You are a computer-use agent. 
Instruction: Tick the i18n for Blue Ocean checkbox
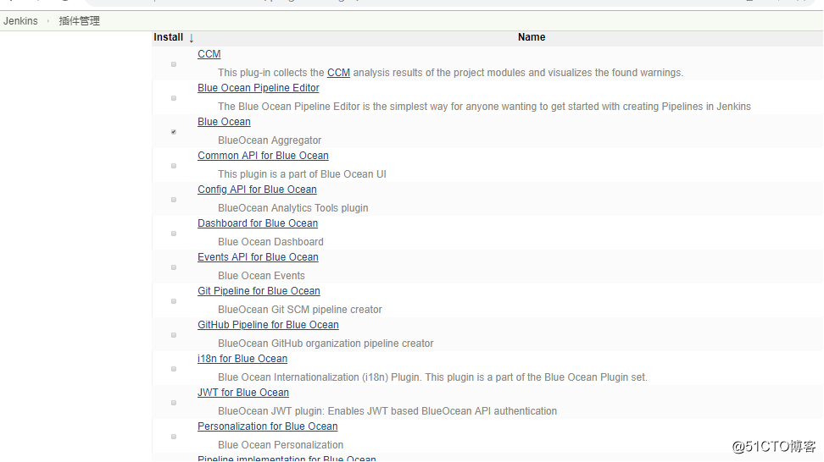[x=174, y=369]
